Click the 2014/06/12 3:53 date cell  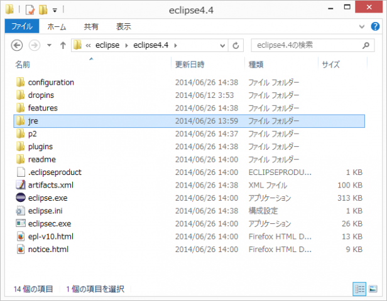[204, 95]
